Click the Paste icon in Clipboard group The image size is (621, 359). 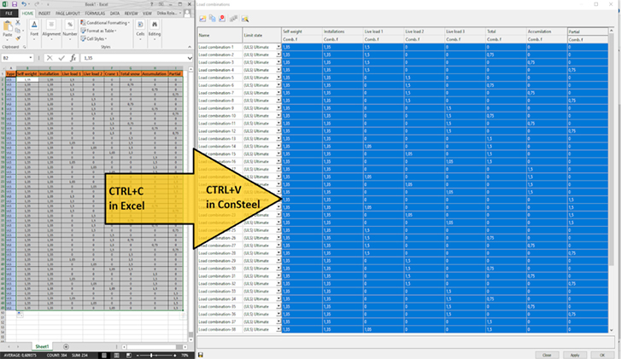coord(9,26)
